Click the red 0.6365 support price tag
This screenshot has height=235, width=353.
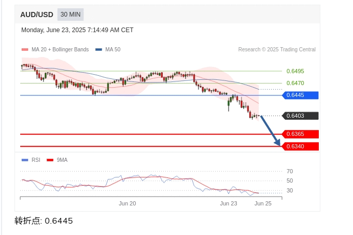(301, 134)
